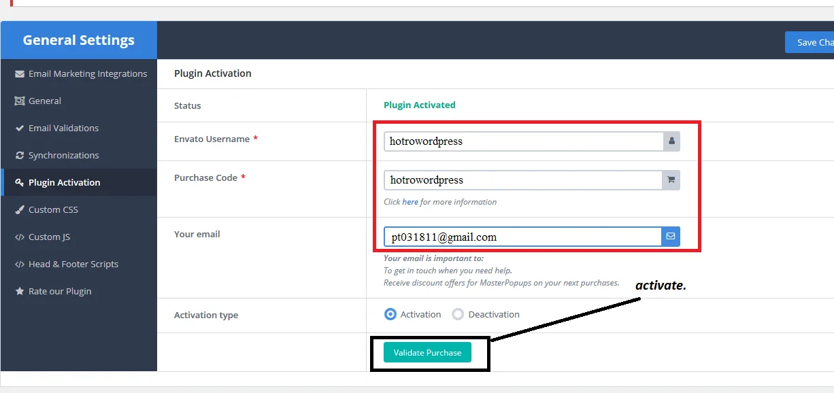Select the Deactivation radio button
The image size is (834, 393).
click(x=458, y=314)
